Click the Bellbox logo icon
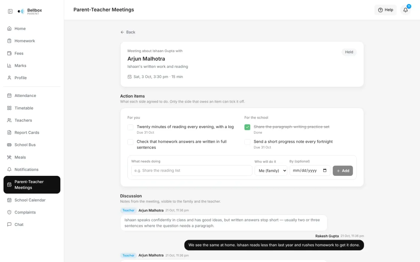Viewport: 420px width, 262px height. pyautogui.click(x=21, y=11)
